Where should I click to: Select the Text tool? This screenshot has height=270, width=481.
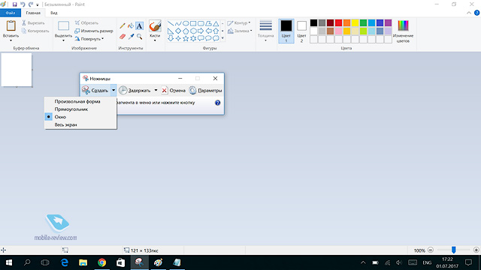click(x=139, y=26)
